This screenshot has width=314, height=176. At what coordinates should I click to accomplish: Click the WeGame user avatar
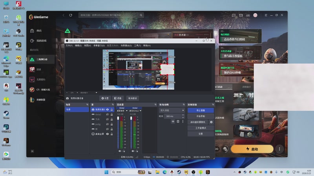coord(255,15)
